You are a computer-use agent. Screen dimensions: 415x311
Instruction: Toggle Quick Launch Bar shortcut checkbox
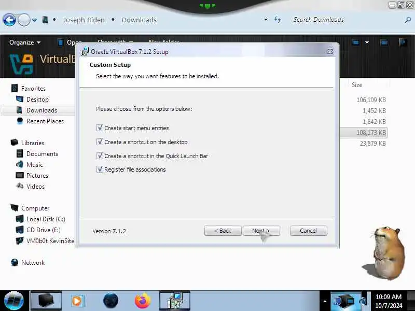point(100,156)
